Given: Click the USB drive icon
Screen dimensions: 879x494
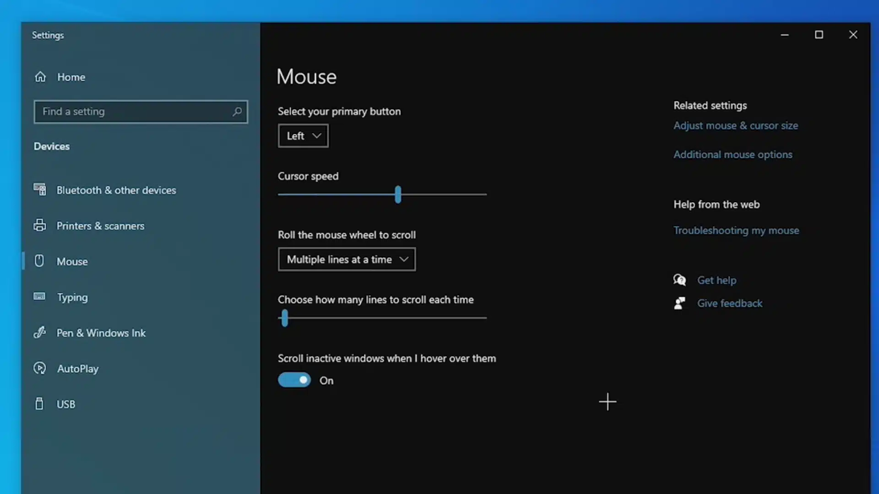Looking at the screenshot, I should pos(39,403).
